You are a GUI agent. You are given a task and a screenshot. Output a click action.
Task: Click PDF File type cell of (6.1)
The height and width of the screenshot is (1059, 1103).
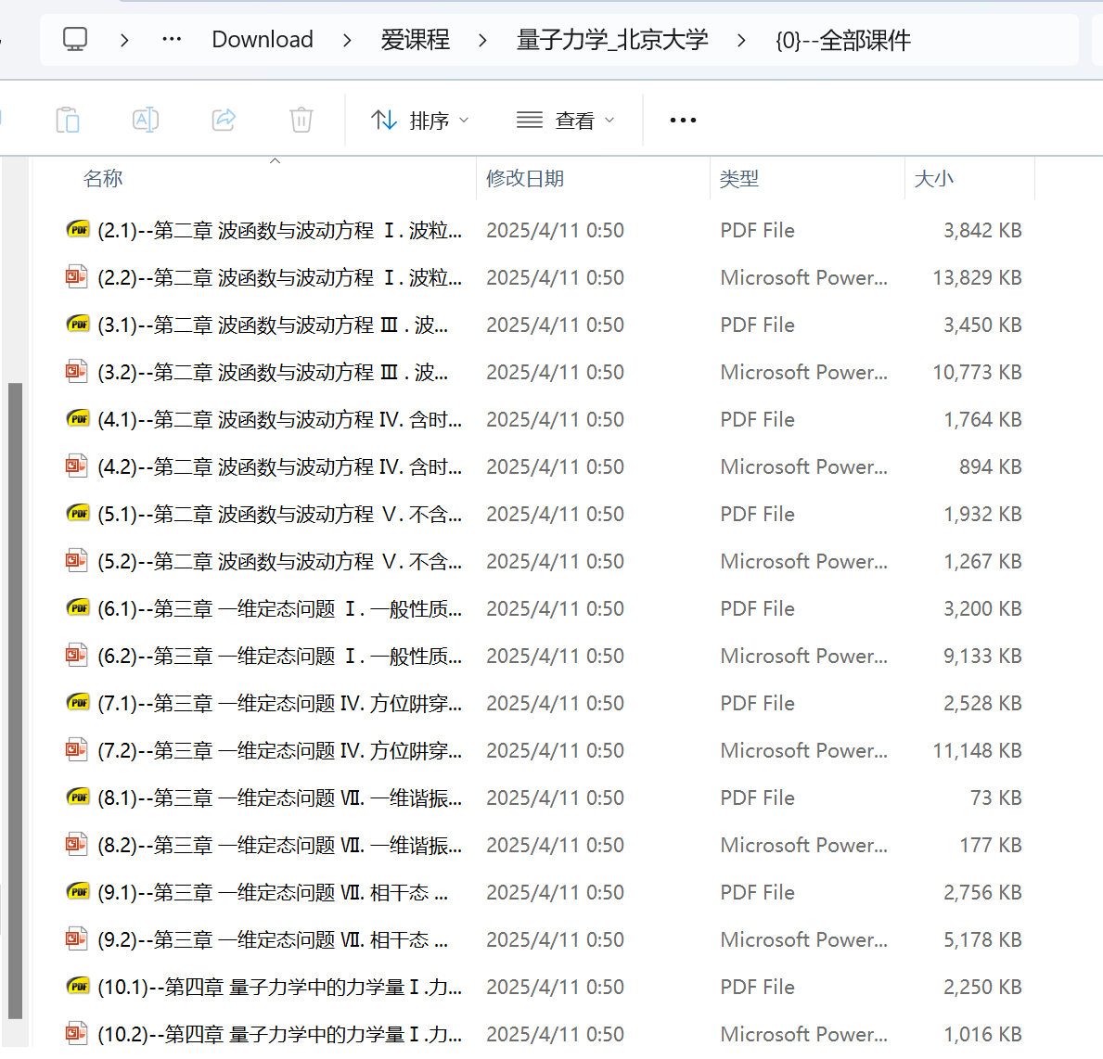758,609
